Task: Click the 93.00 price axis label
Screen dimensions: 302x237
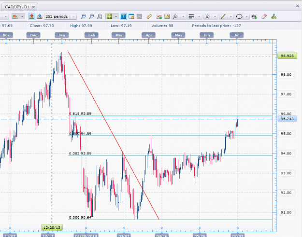Action: point(286,173)
